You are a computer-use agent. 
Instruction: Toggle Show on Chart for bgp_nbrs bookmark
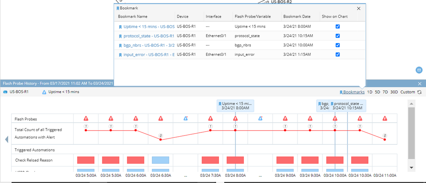pyautogui.click(x=338, y=45)
